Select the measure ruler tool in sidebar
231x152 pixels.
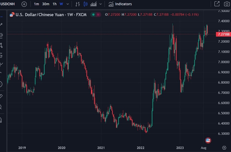[x=1, y=96]
